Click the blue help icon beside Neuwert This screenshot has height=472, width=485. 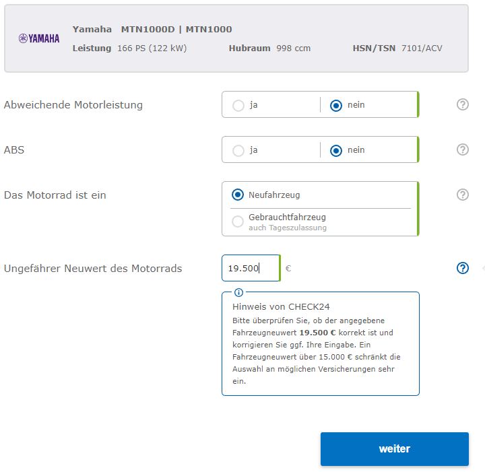click(462, 268)
